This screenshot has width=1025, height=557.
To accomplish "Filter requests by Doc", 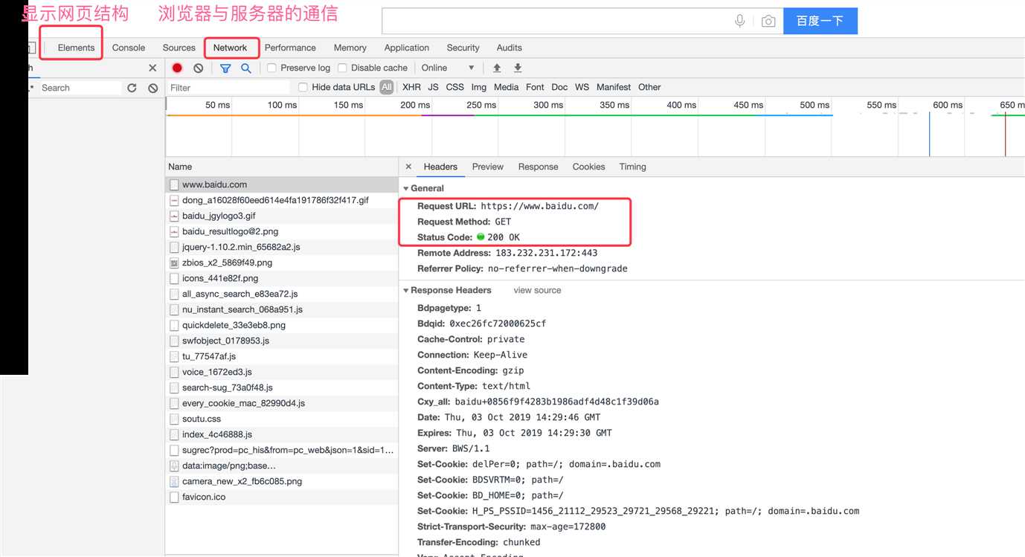I will (559, 87).
